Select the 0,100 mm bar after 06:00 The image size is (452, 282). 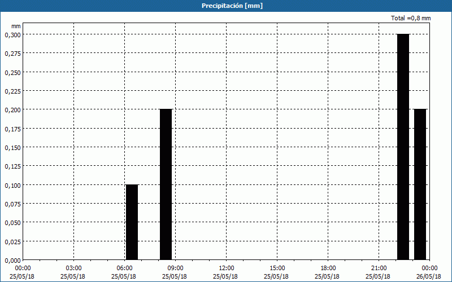132,222
